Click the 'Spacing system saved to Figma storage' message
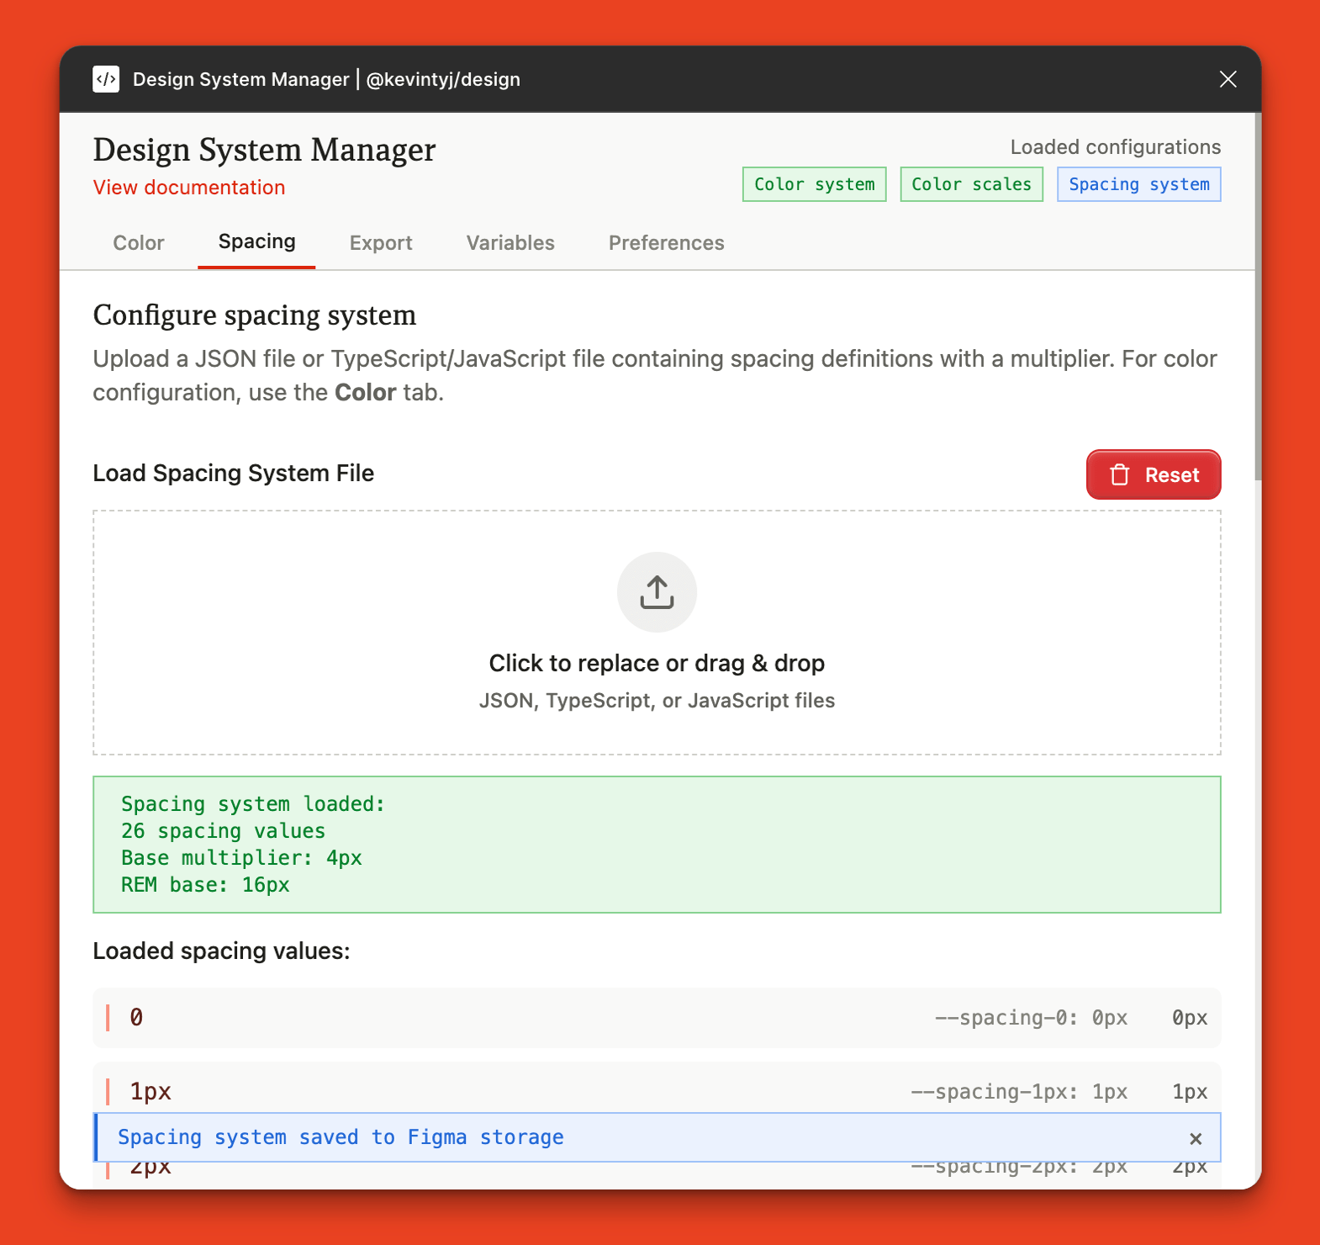Image resolution: width=1320 pixels, height=1245 pixels. 341,1137
